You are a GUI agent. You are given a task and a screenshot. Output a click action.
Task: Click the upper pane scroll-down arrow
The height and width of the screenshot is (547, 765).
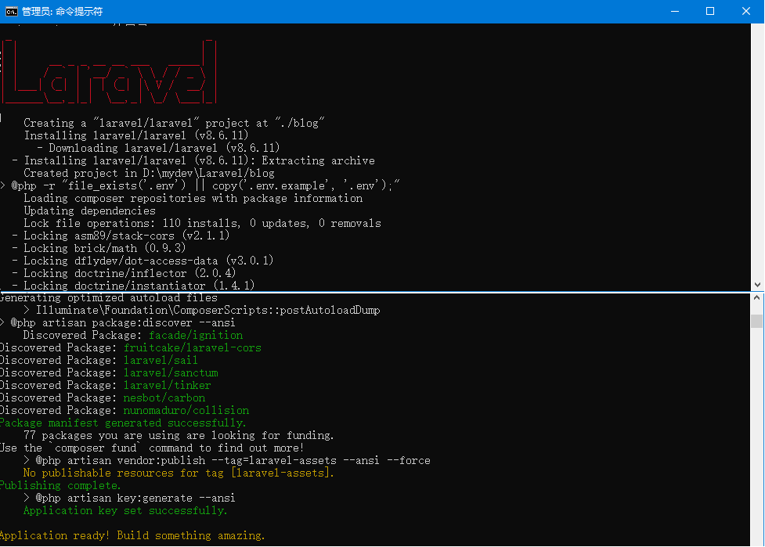click(x=756, y=285)
